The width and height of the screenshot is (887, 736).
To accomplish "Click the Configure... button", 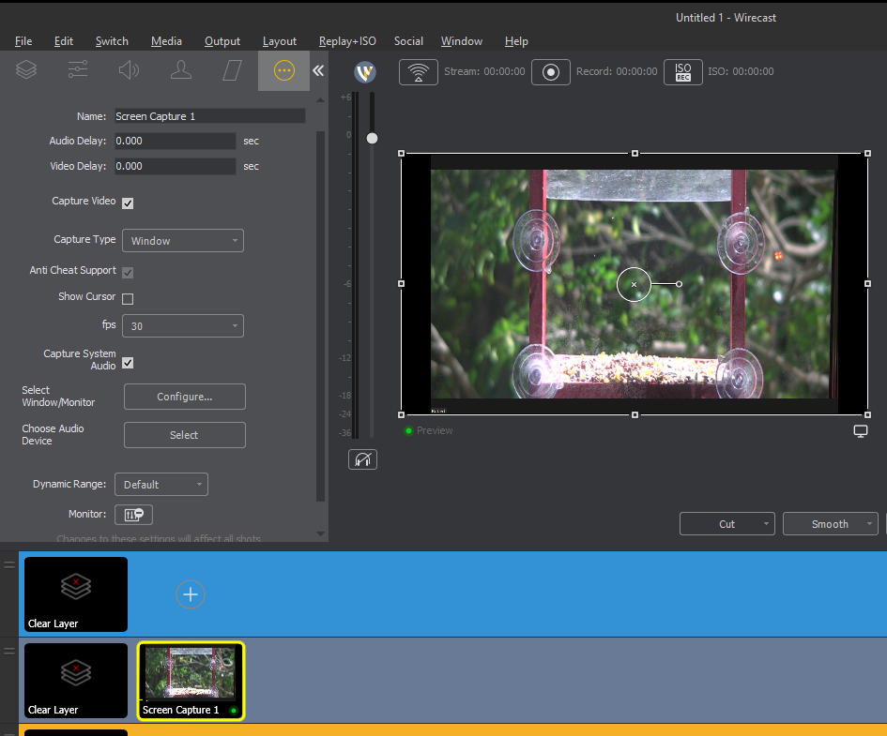I will click(x=184, y=397).
